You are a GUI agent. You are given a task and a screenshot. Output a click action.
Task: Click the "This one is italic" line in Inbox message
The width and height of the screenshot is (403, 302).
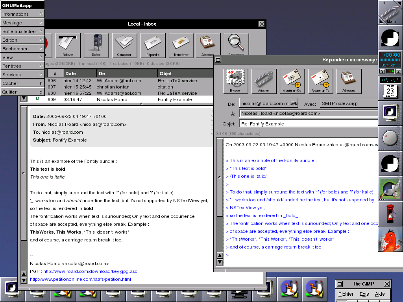pyautogui.click(x=47, y=177)
